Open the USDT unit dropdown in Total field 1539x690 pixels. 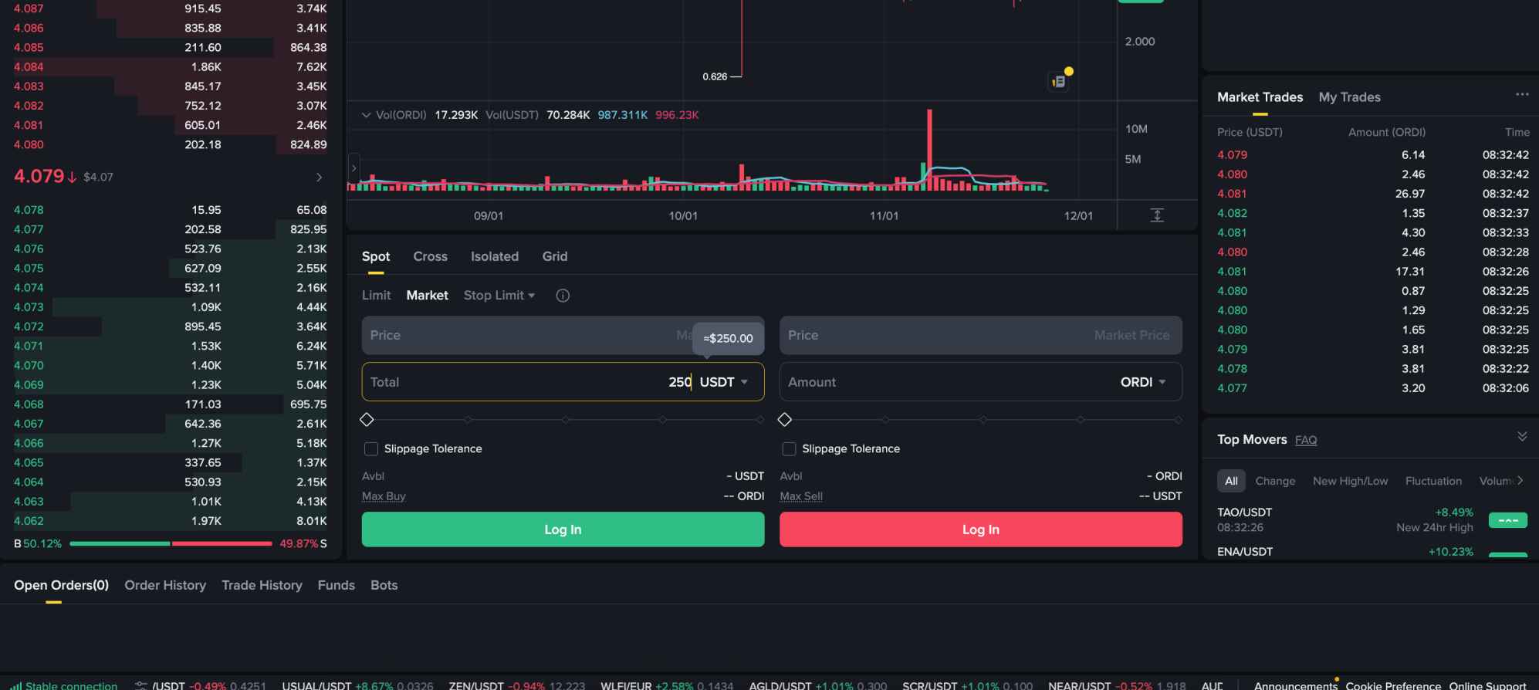point(724,382)
